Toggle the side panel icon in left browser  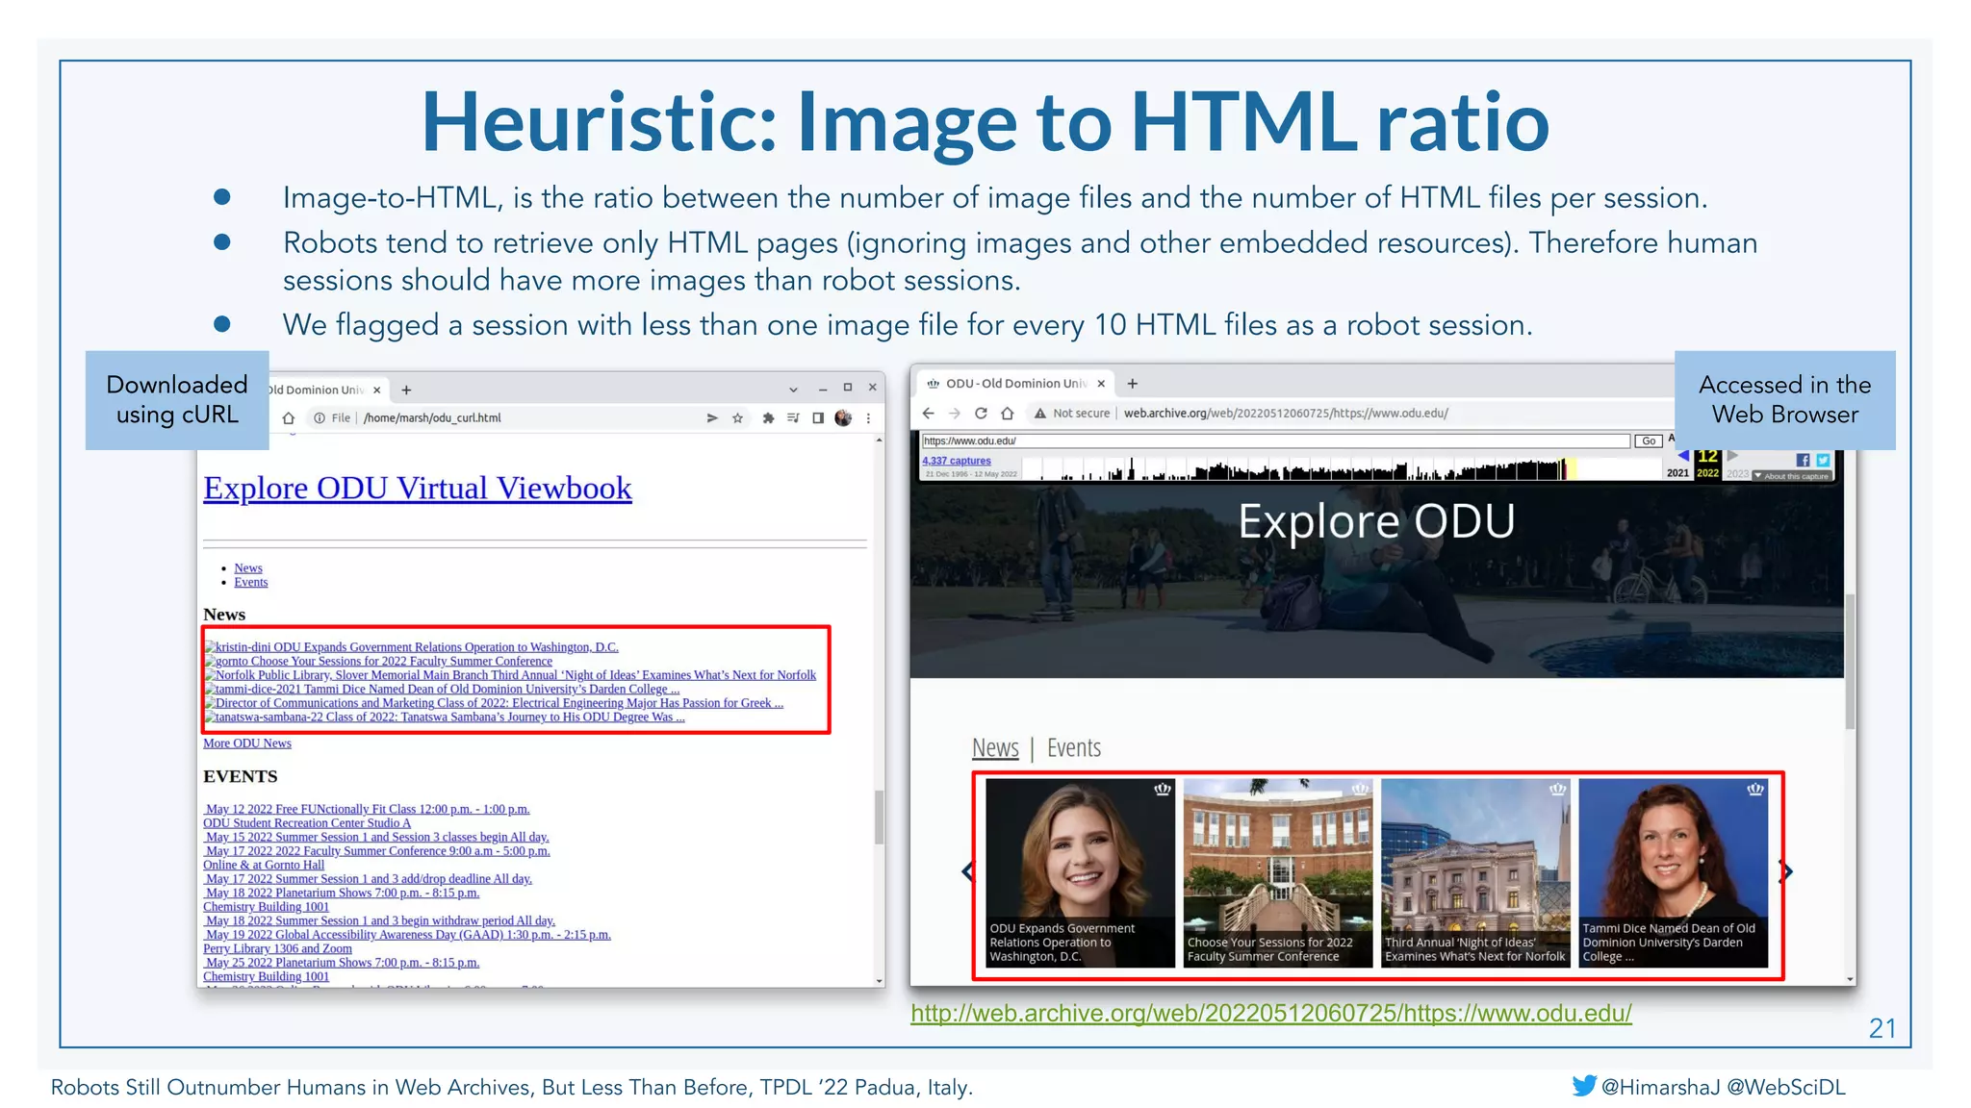click(x=818, y=418)
